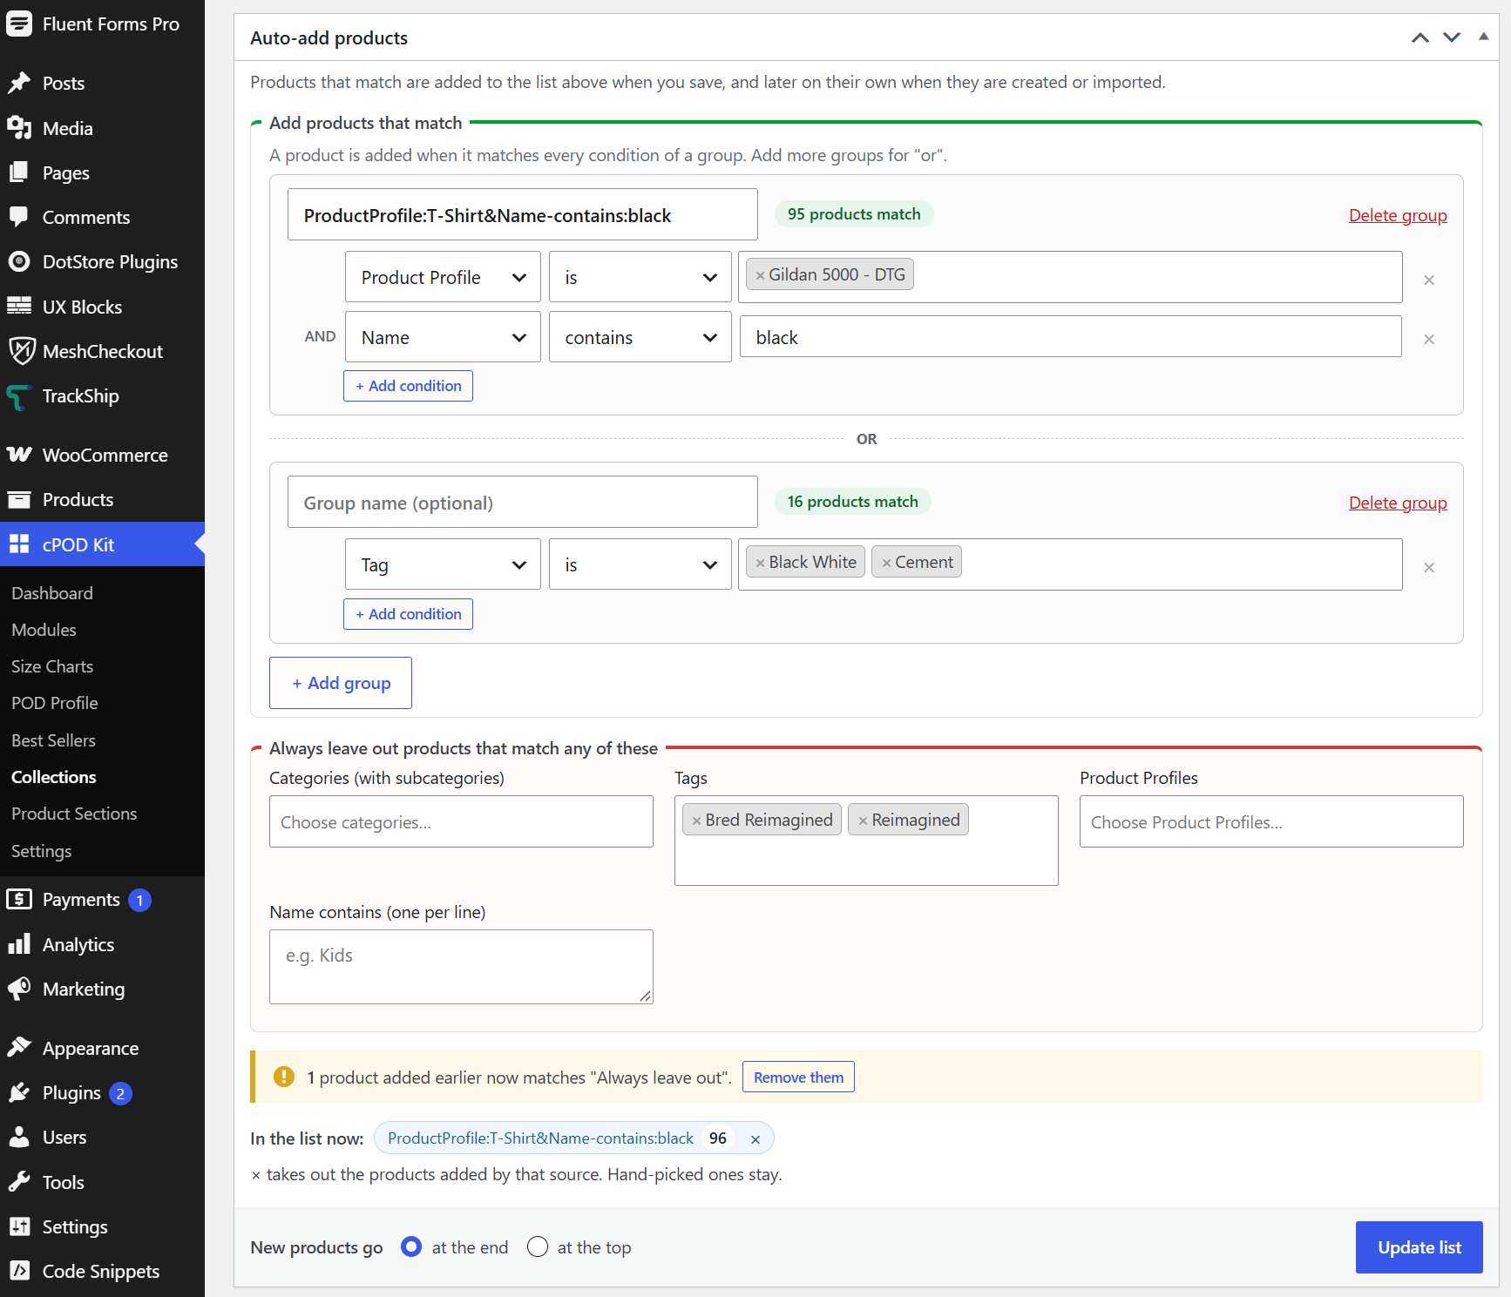
Task: Click the Marketing megaphone icon
Action: tap(19, 989)
